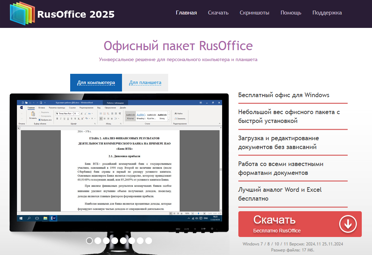Select the fifth carousel dot

(123, 241)
